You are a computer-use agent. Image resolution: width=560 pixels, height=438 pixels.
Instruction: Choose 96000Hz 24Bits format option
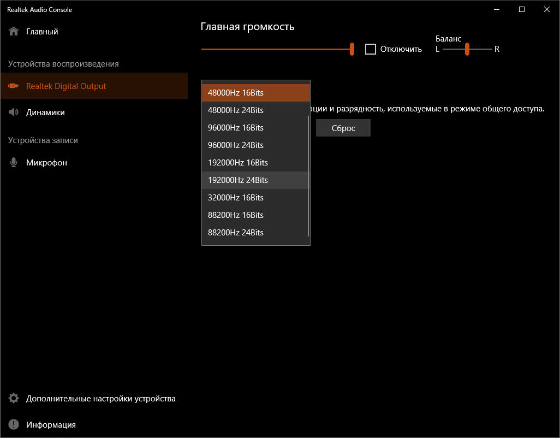(255, 145)
